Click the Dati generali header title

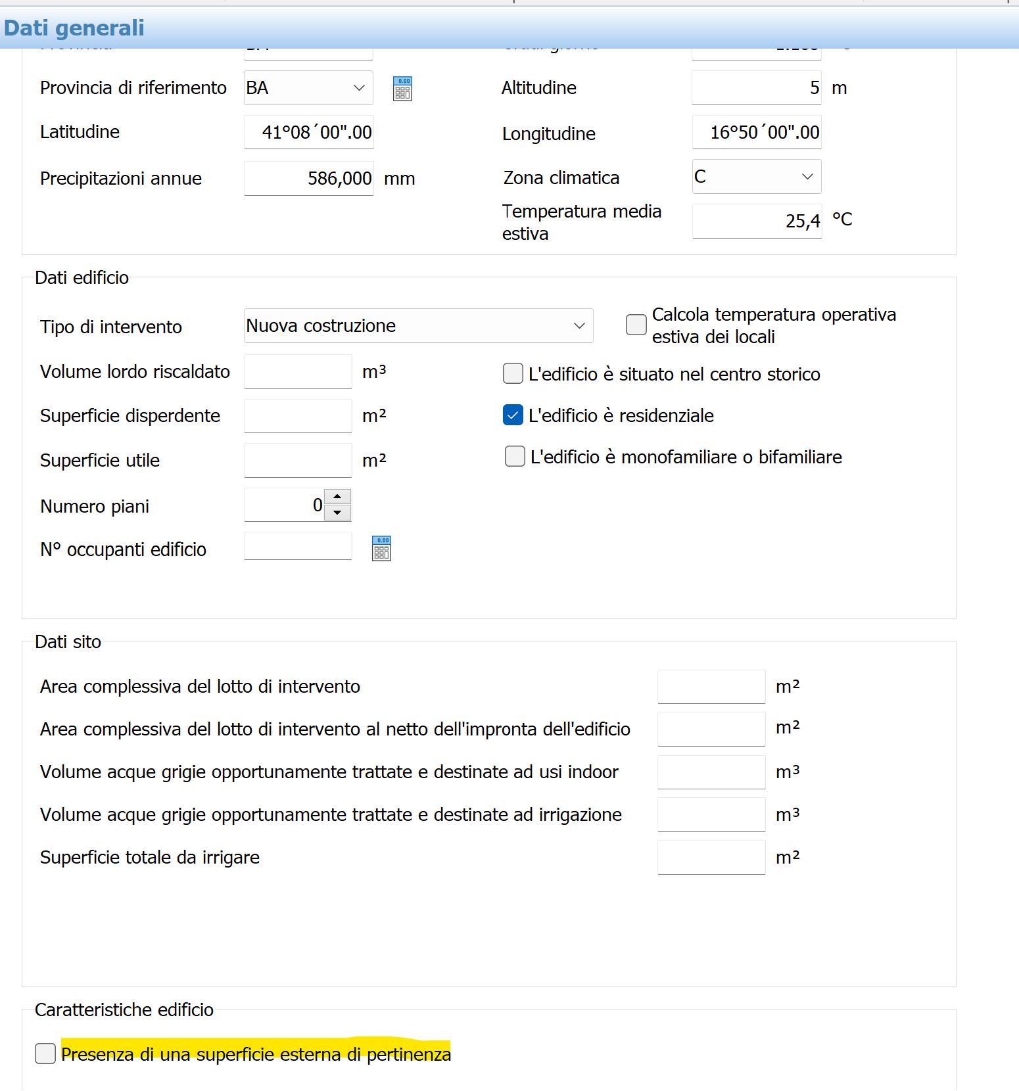pos(74,28)
